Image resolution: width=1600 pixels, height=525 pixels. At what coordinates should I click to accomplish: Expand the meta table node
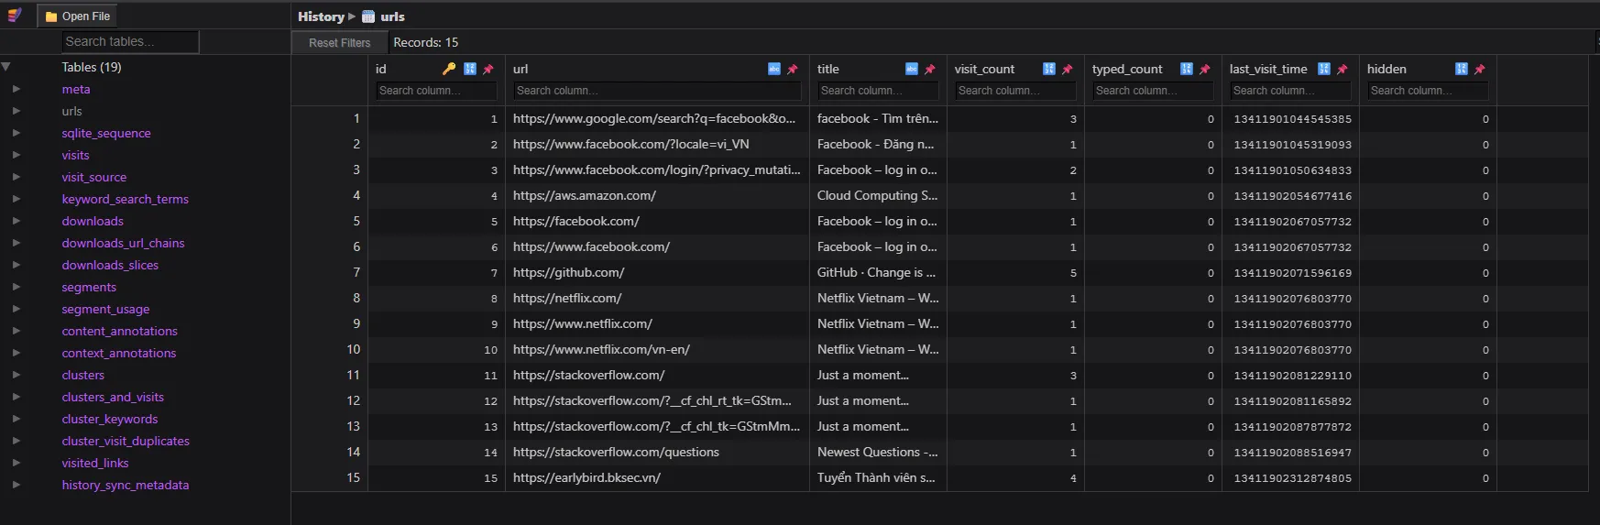(x=16, y=89)
